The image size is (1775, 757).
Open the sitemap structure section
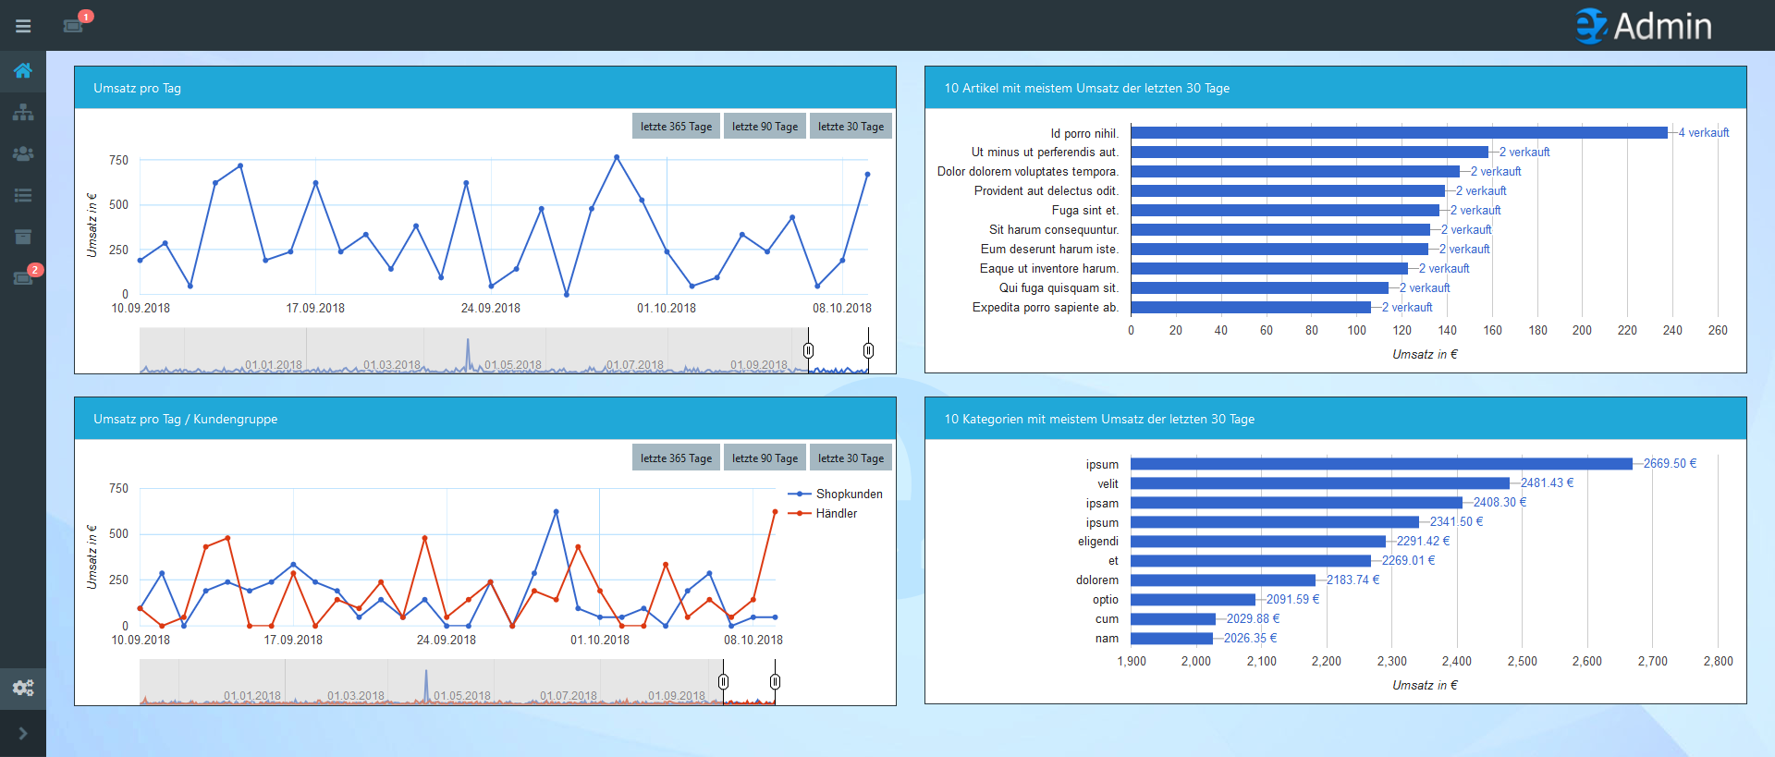point(23,113)
